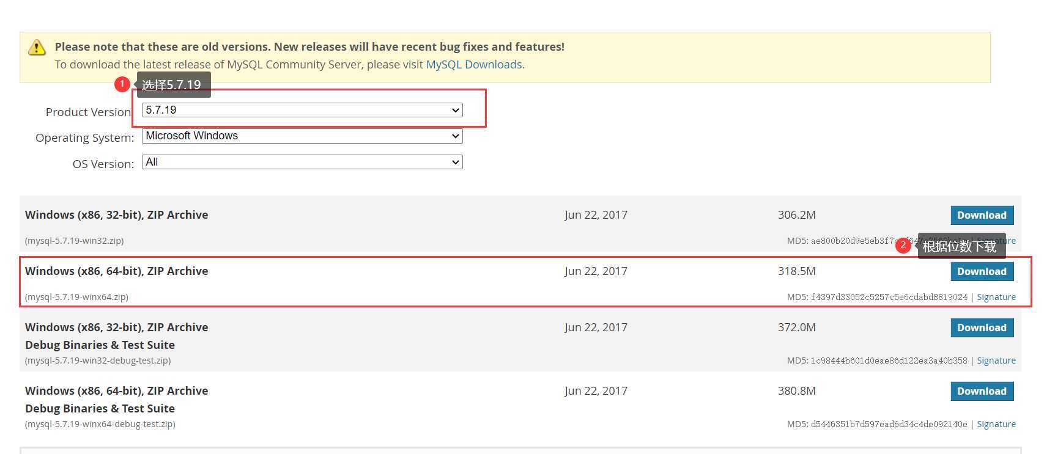Click the 318.5M size value
This screenshot has width=1044, height=454.
point(797,271)
